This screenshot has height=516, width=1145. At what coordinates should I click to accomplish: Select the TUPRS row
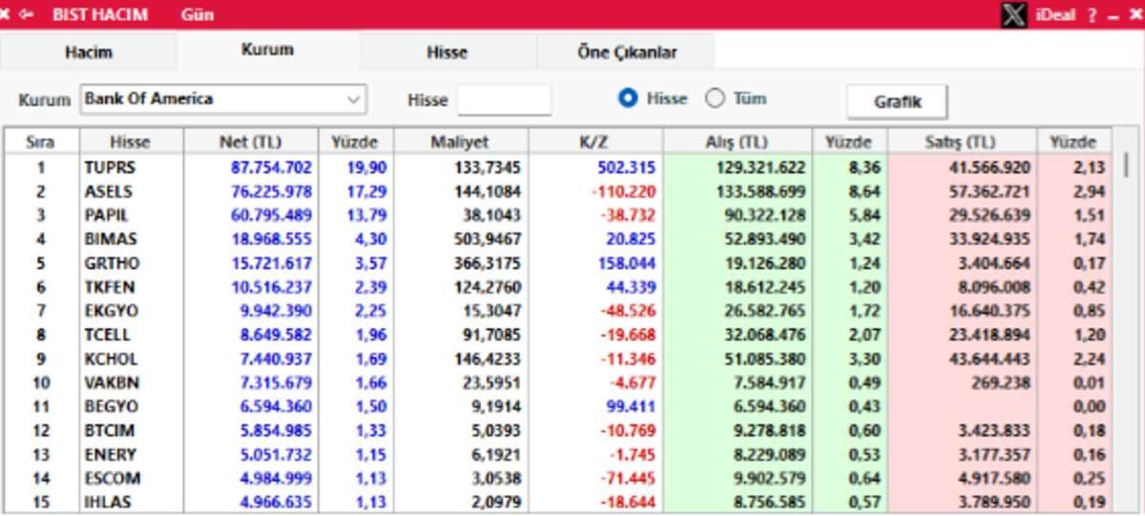click(x=557, y=168)
